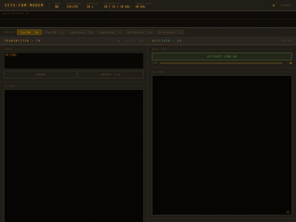Image resolution: width=296 pixels, height=222 pixels.
Task: Click the TRANSMITTER – TX panel heading
Action: (22, 41)
